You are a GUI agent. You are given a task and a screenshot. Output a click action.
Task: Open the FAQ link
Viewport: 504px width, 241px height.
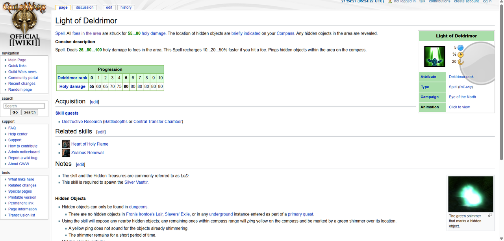pyautogui.click(x=12, y=128)
